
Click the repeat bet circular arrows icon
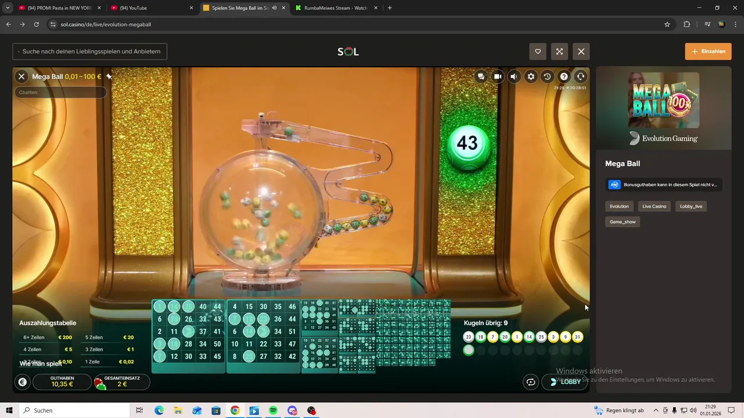coord(530,382)
